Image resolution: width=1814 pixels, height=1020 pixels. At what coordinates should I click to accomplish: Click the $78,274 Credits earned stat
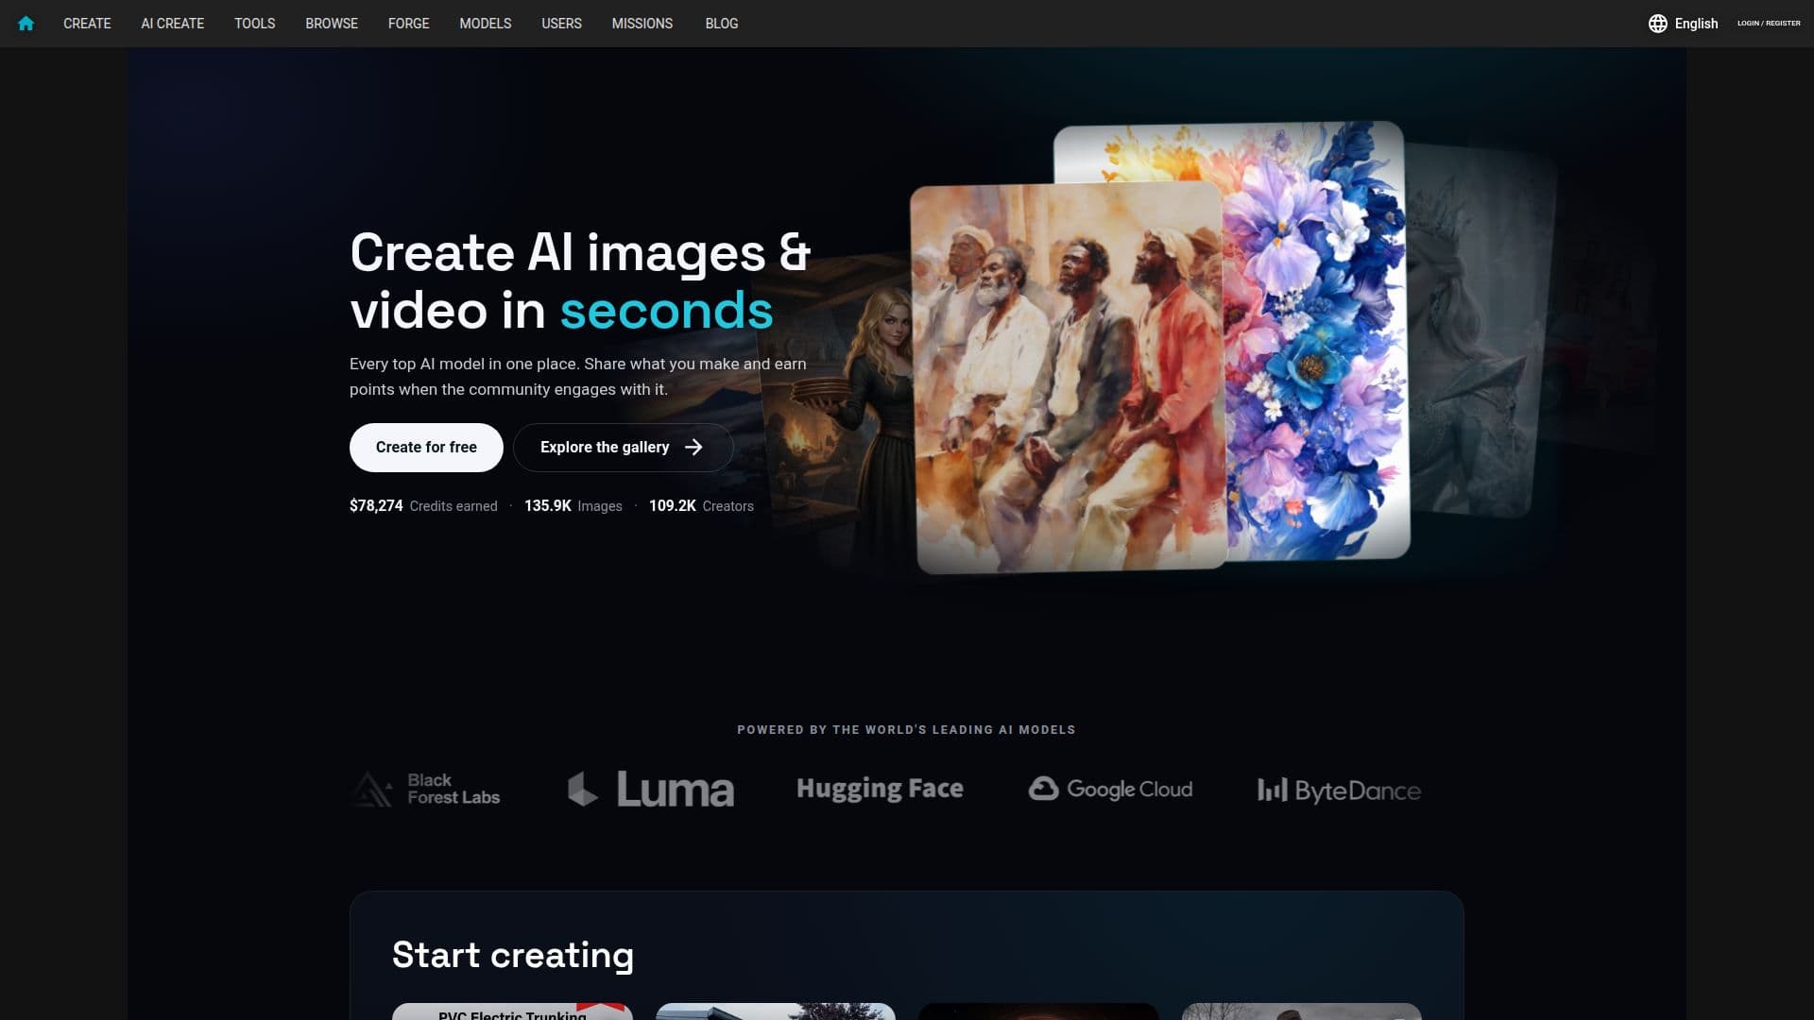(423, 506)
